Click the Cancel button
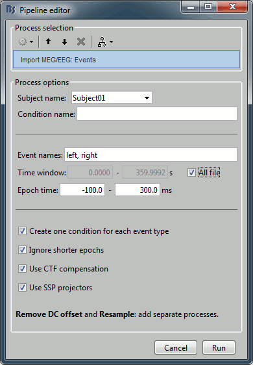Viewport: 253px width, 365px height. pyautogui.click(x=176, y=347)
